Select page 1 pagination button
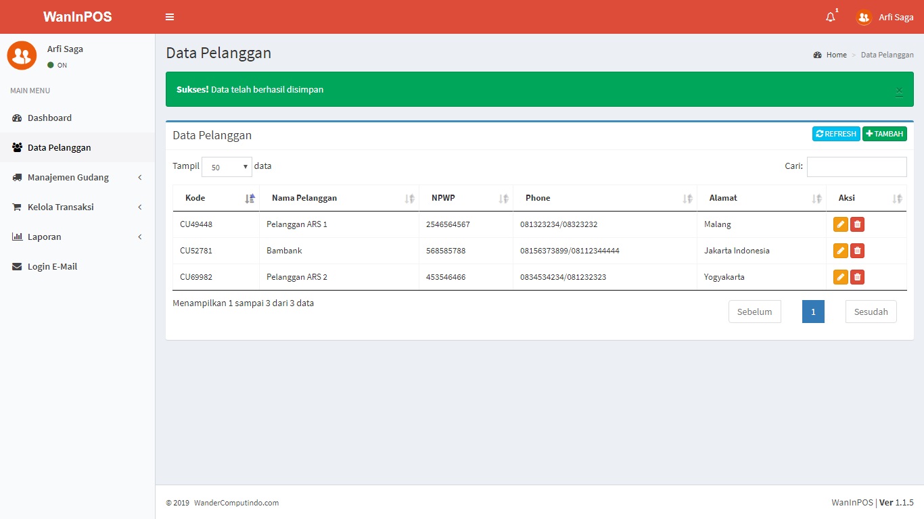 [x=813, y=312]
